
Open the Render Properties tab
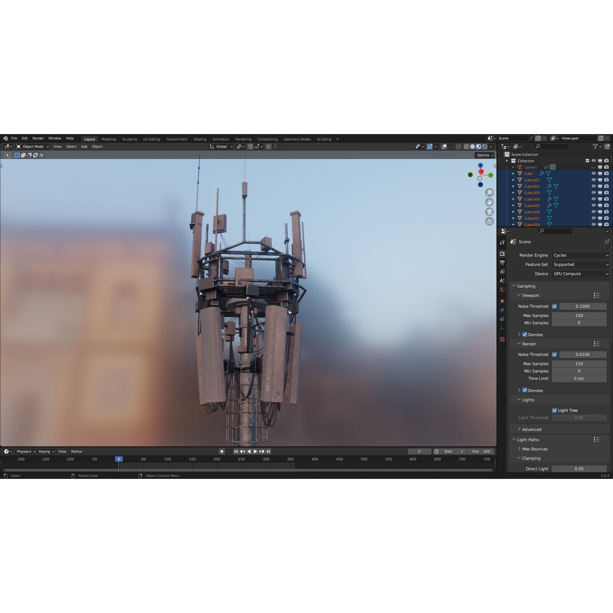502,254
